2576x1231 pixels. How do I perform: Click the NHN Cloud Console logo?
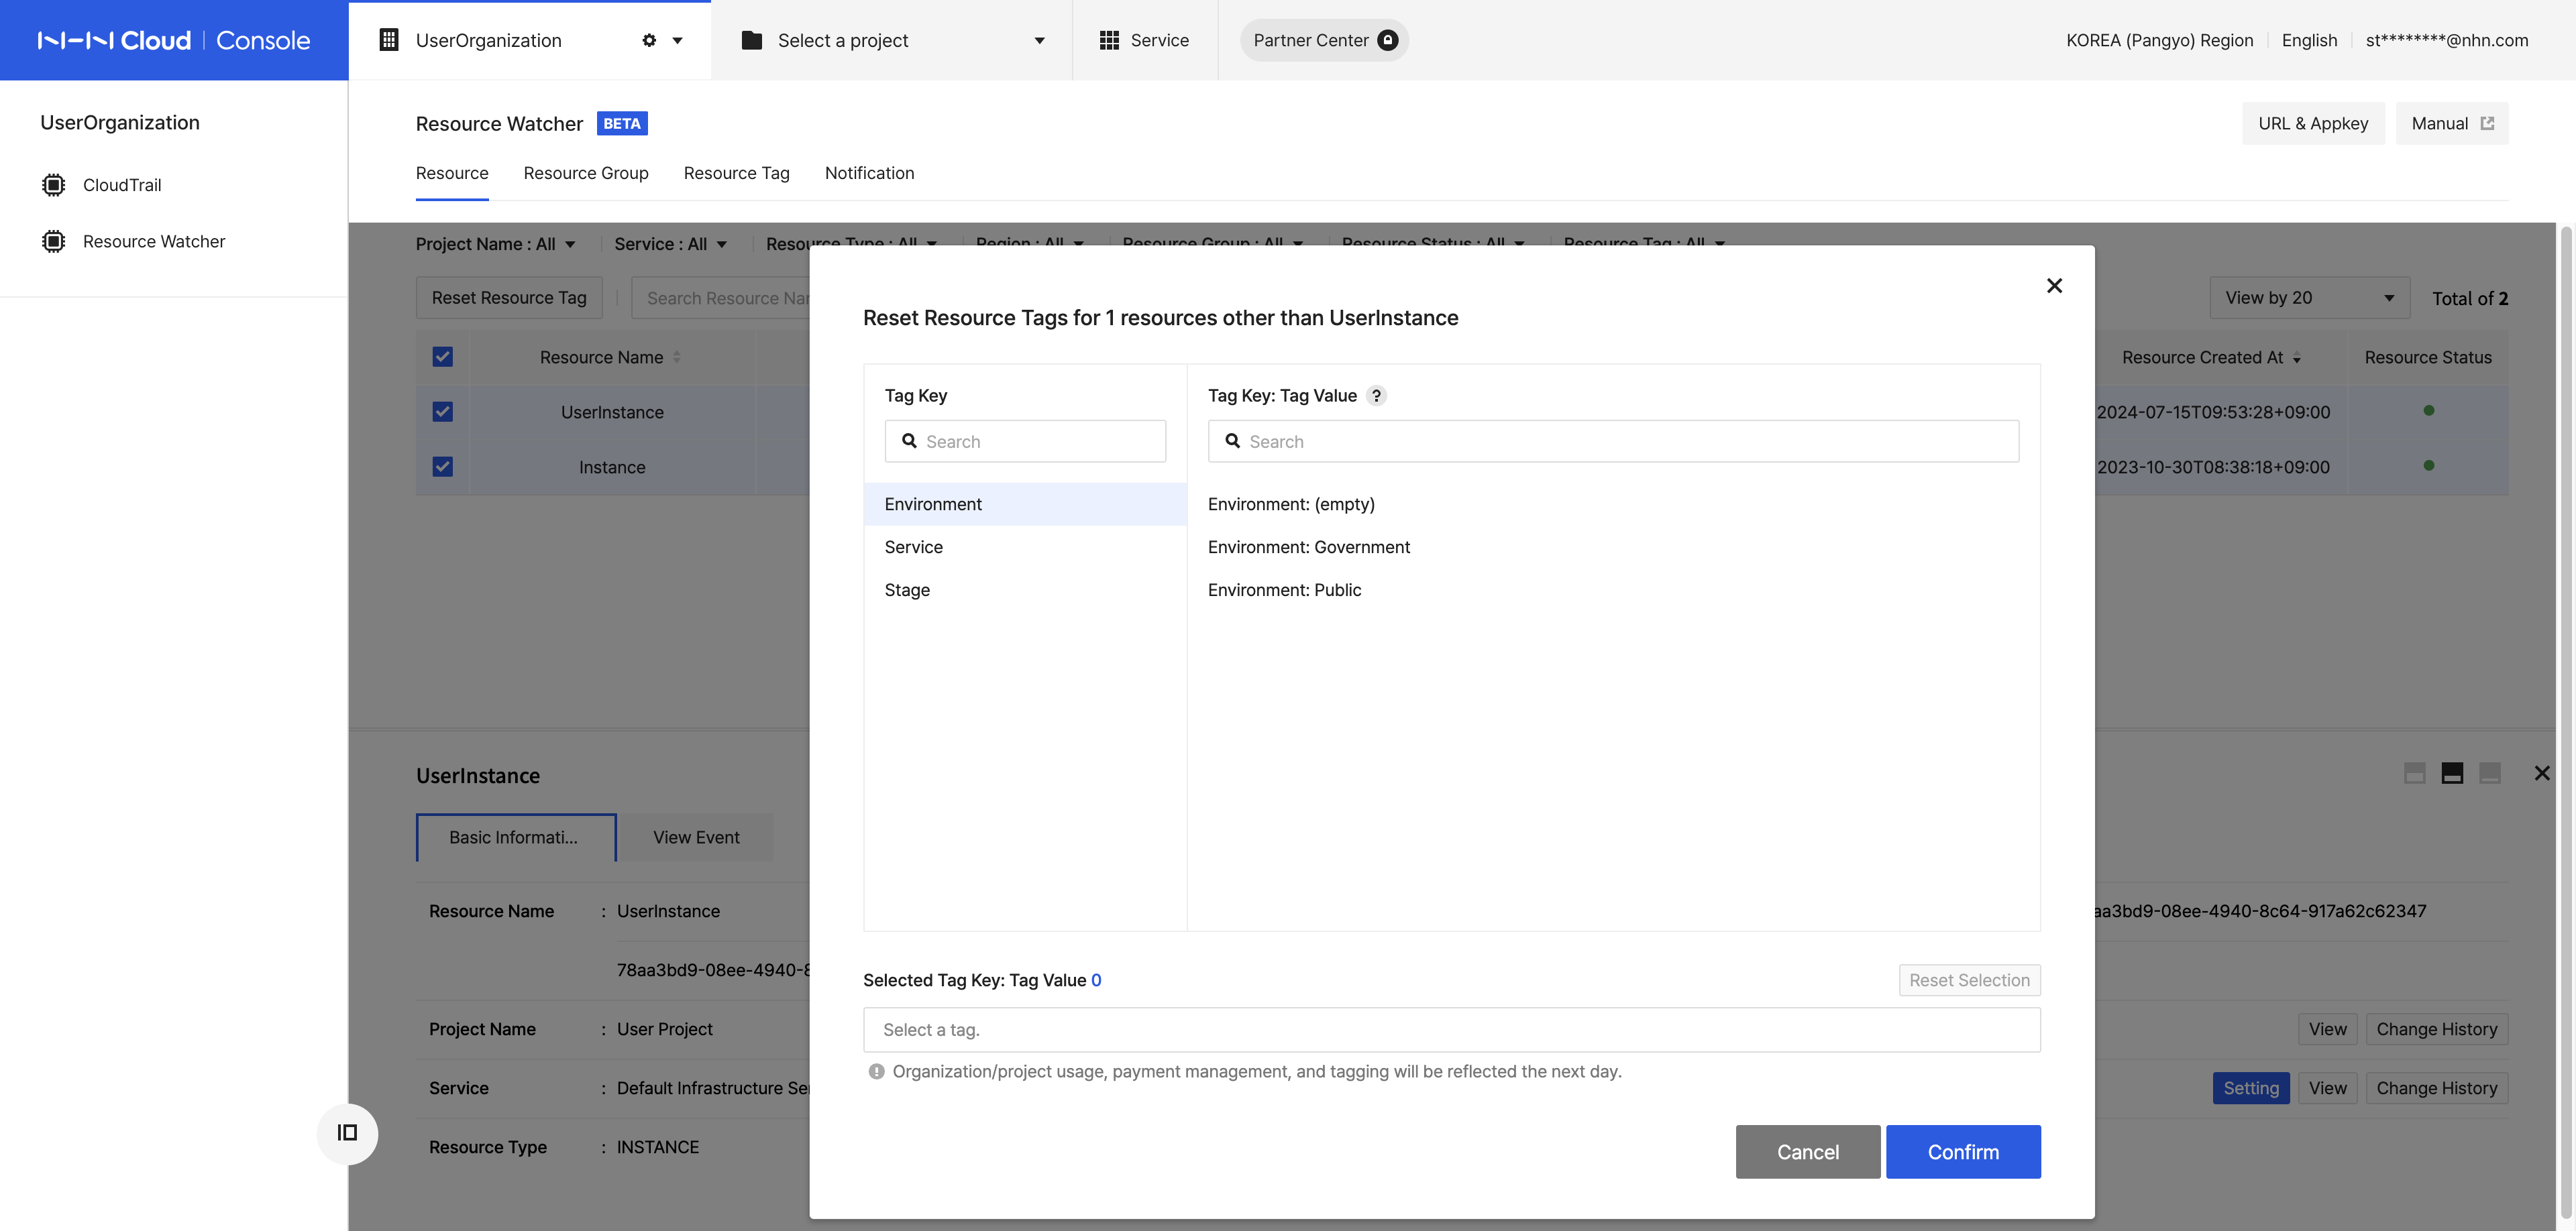click(x=174, y=40)
